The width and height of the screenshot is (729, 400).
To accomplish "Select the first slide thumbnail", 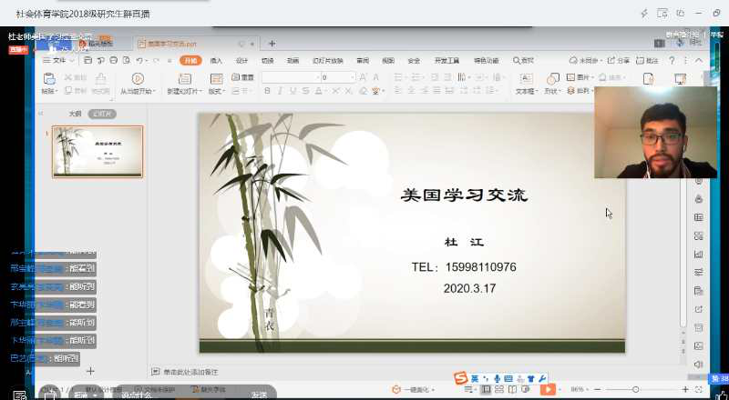I will (97, 151).
